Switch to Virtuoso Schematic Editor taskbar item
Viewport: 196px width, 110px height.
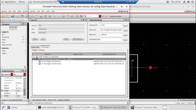click(x=145, y=107)
